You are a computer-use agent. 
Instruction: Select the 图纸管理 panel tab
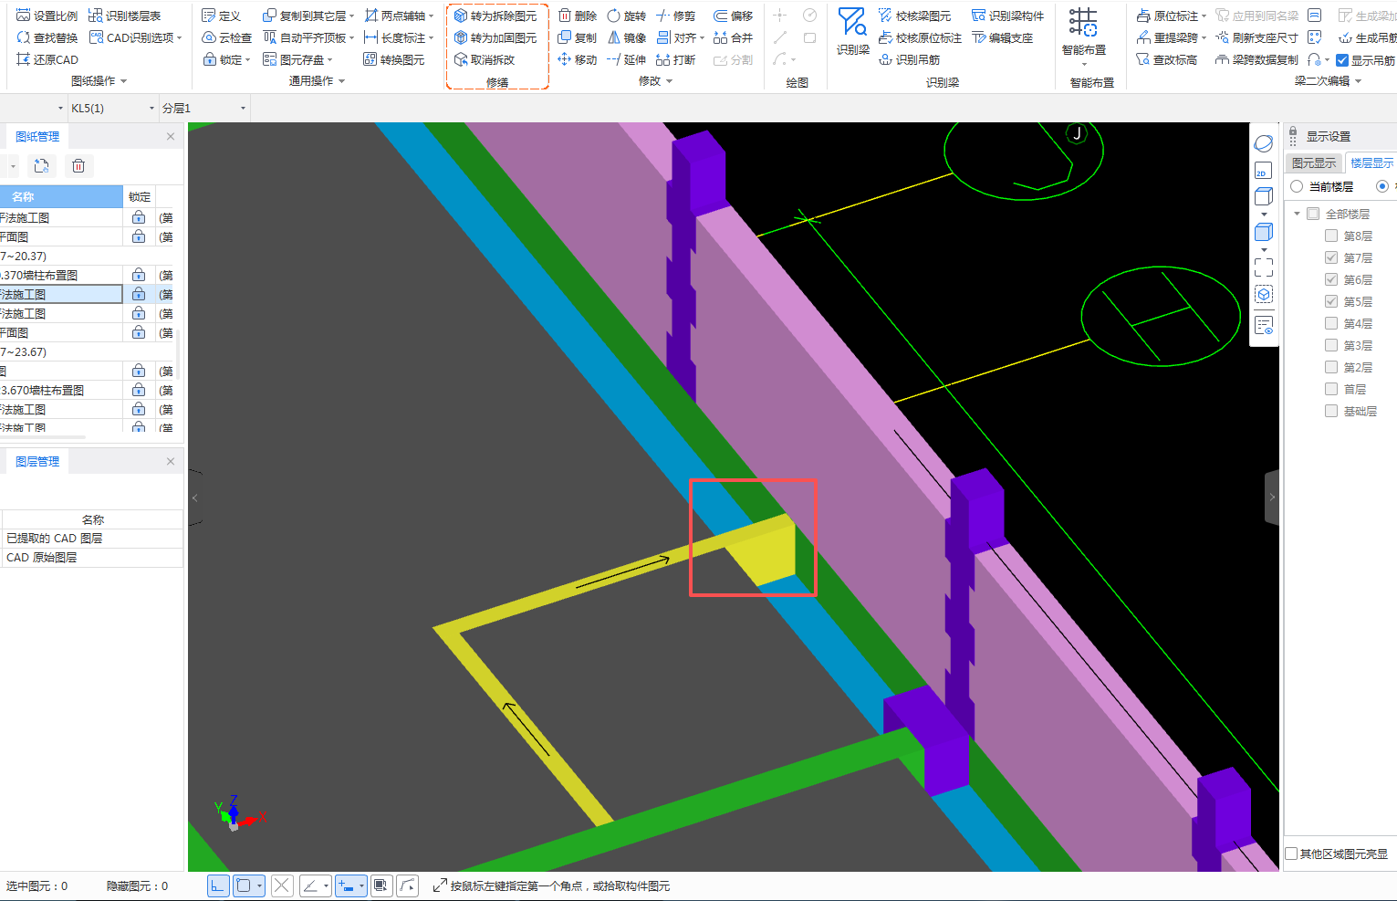[x=37, y=136]
